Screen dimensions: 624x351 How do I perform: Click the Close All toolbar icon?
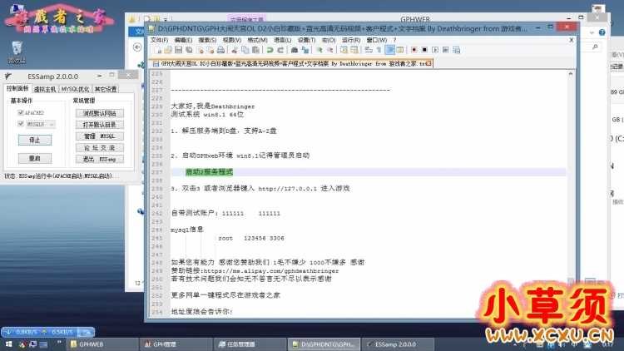[x=210, y=50]
